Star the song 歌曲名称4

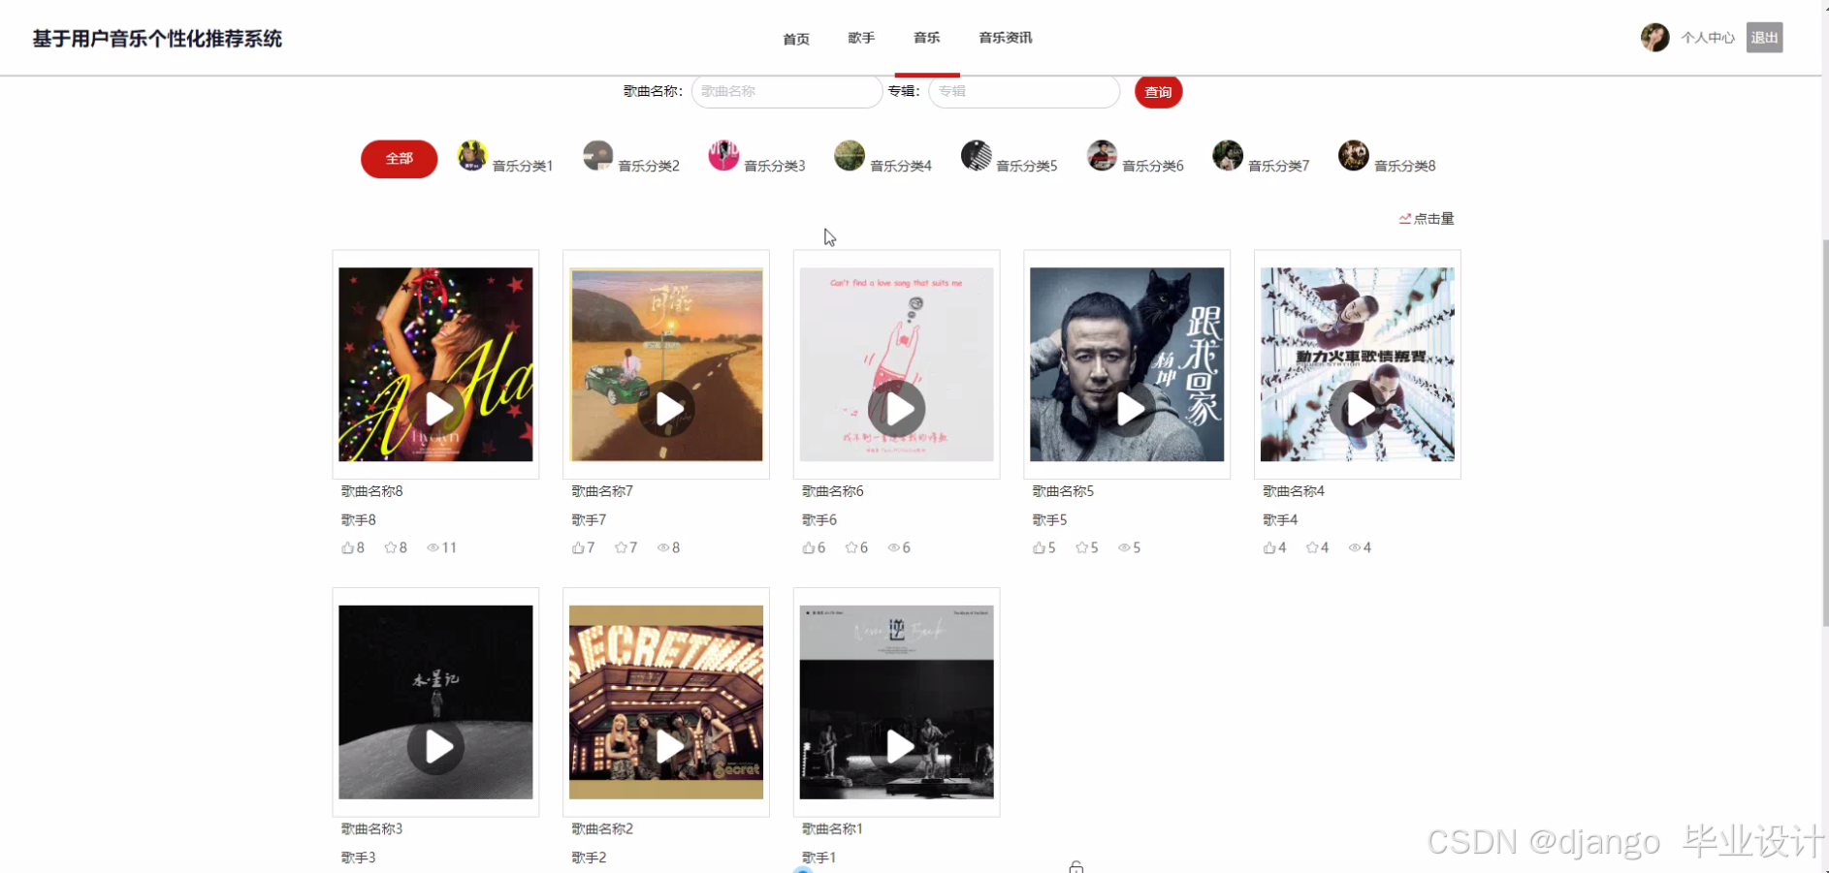point(1312,547)
